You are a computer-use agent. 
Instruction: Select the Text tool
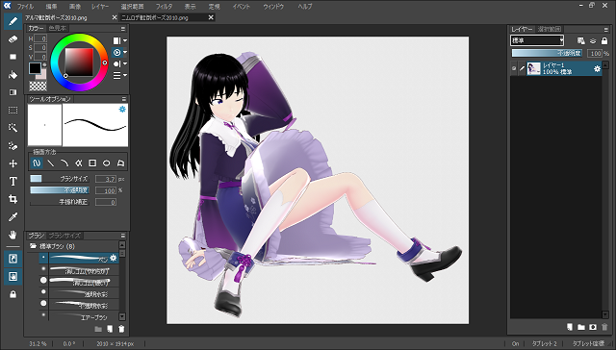[13, 182]
